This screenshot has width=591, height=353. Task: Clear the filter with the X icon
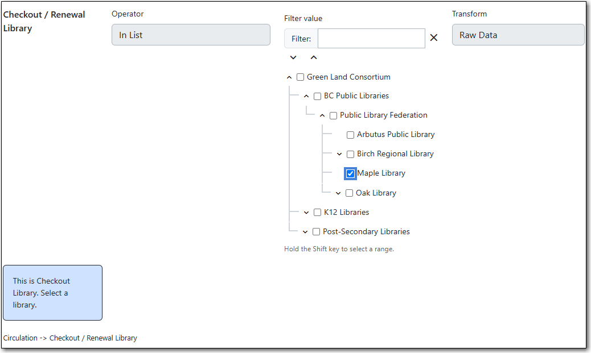point(434,38)
